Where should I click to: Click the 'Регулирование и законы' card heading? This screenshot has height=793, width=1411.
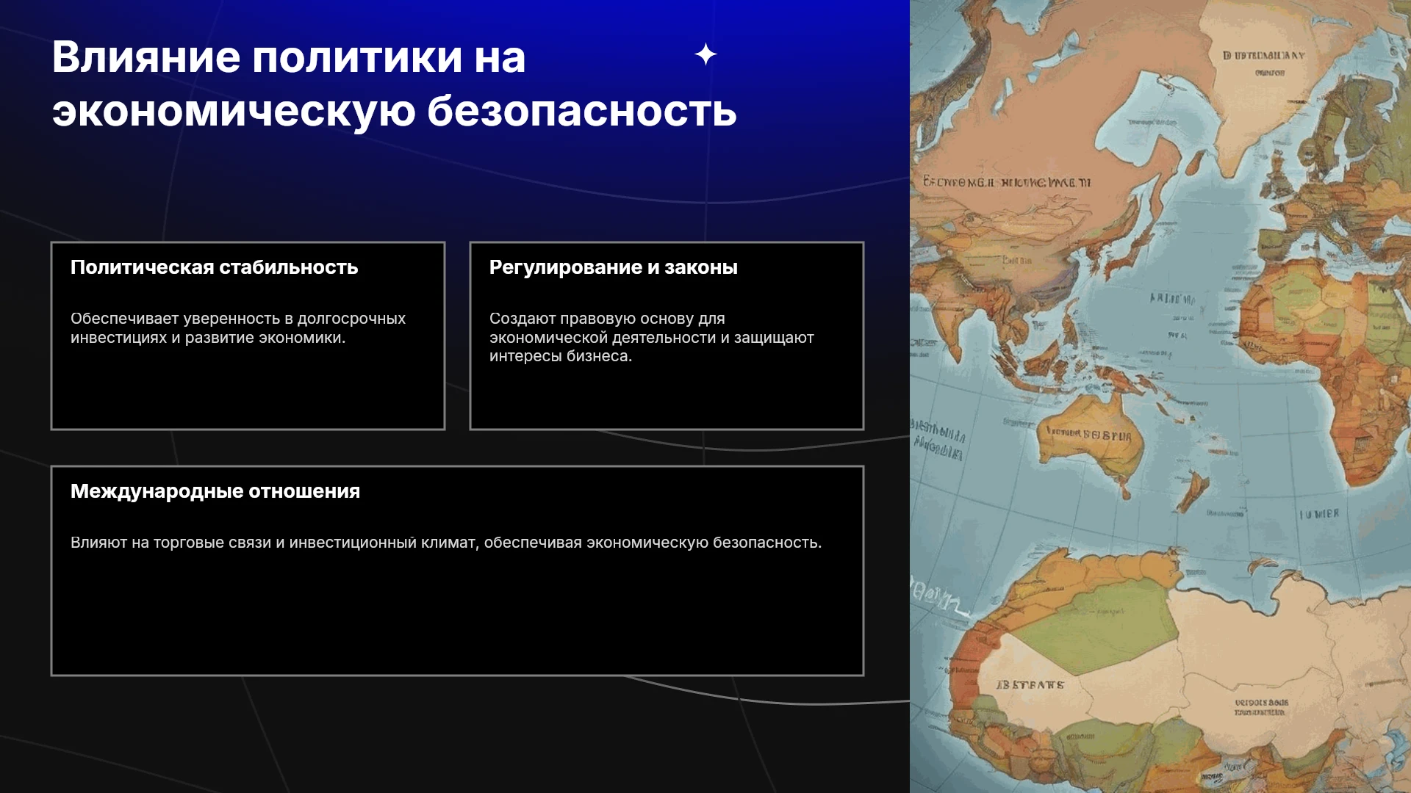tap(613, 267)
